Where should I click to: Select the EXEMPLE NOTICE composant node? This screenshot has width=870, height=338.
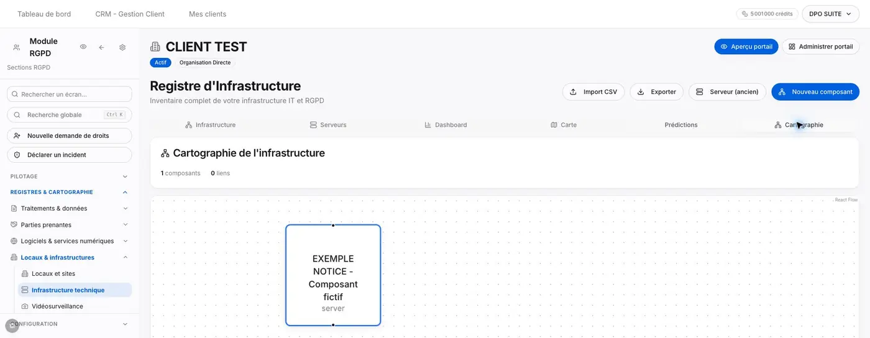click(333, 275)
